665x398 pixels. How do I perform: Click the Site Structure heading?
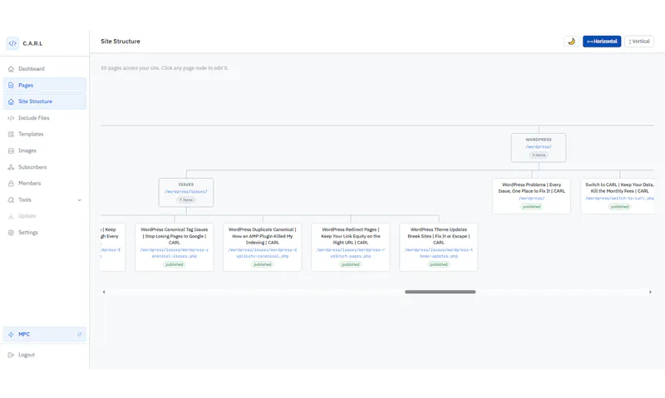point(121,42)
